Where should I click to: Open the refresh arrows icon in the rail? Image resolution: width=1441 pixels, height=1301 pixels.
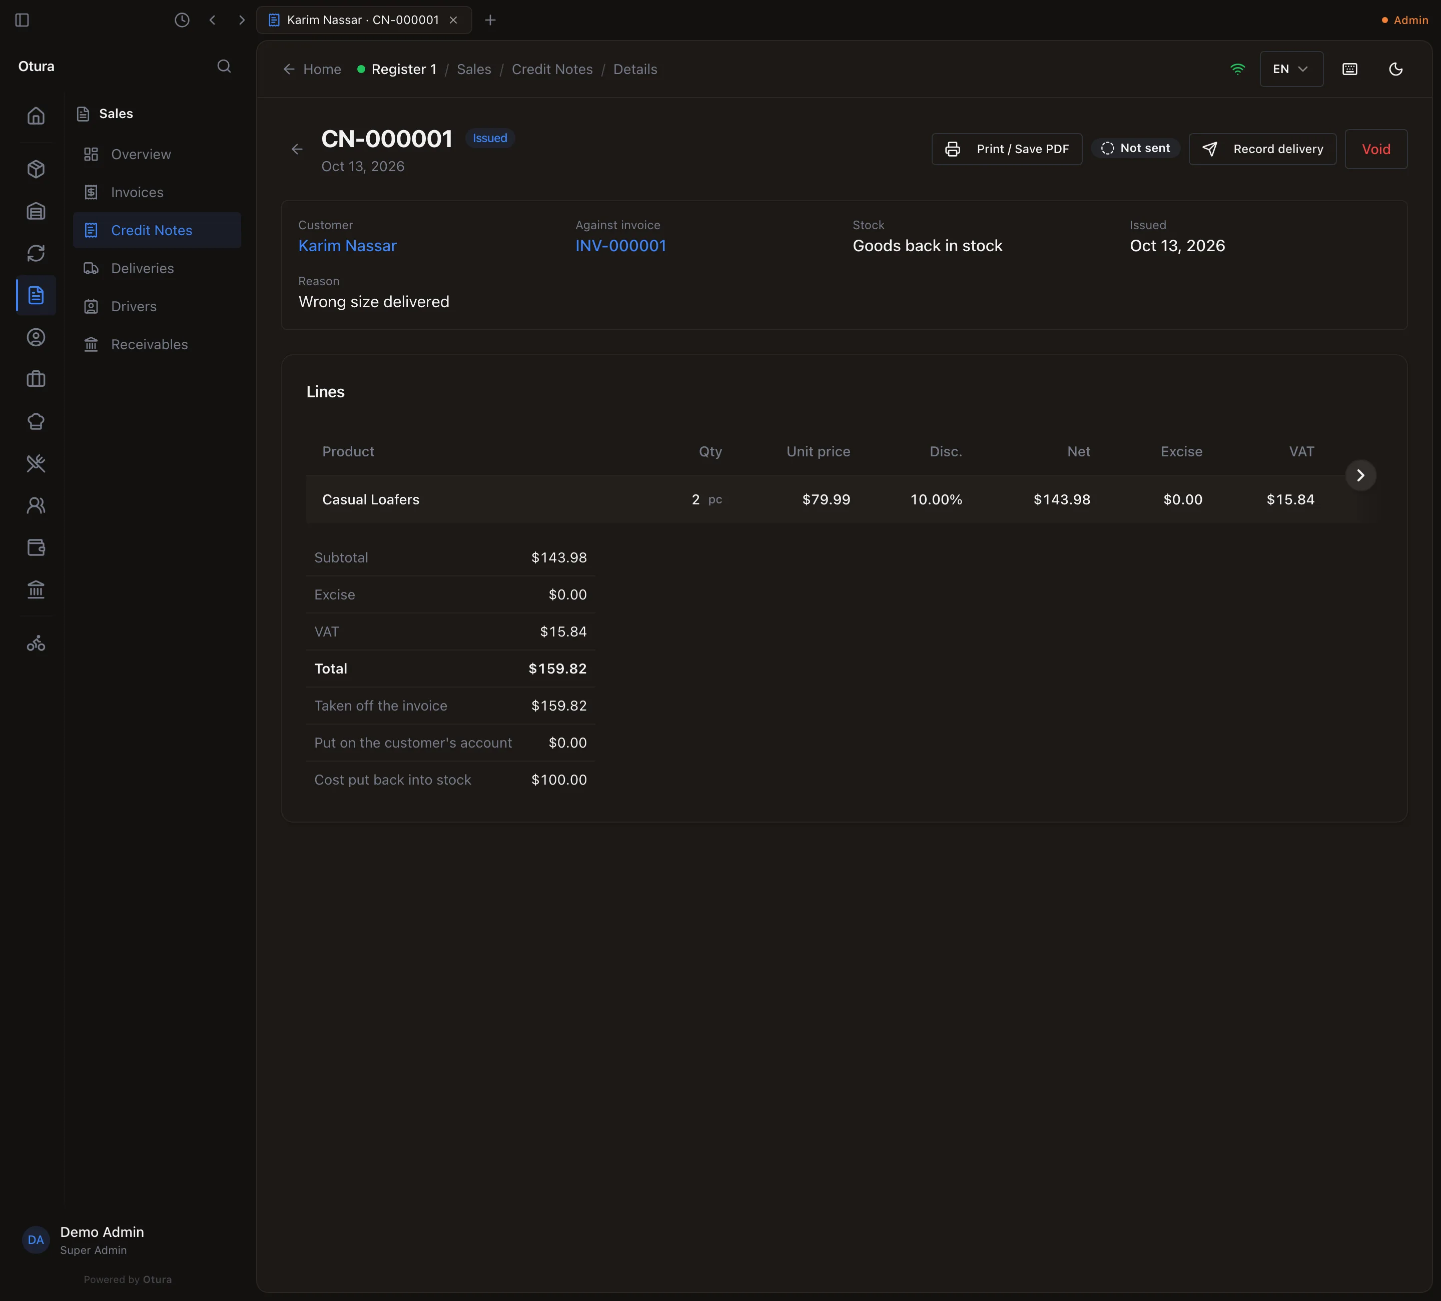(36, 254)
